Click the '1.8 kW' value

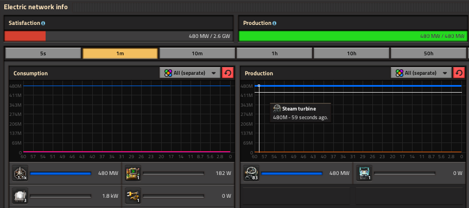pyautogui.click(x=110, y=196)
